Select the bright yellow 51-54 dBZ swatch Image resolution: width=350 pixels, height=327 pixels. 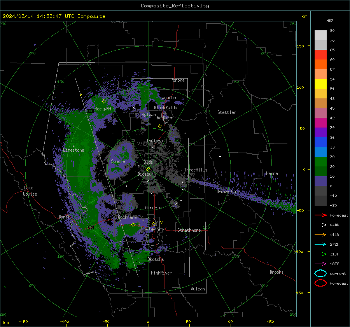coord(320,84)
